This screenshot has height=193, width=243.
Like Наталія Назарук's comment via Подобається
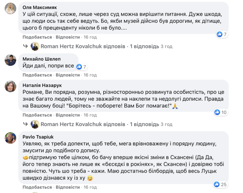click(37, 115)
